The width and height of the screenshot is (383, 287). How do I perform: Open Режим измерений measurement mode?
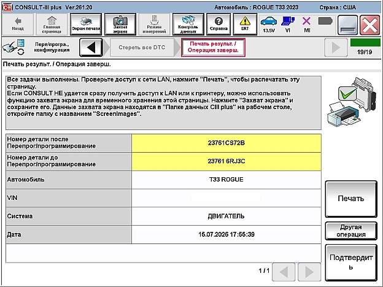pyautogui.click(x=154, y=24)
